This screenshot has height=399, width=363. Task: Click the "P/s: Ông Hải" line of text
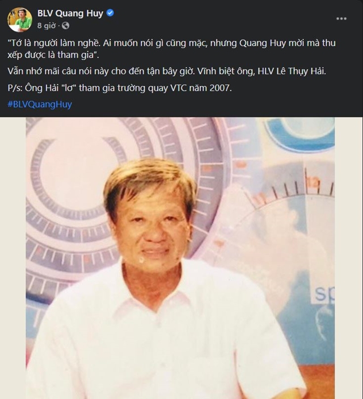coord(136,88)
